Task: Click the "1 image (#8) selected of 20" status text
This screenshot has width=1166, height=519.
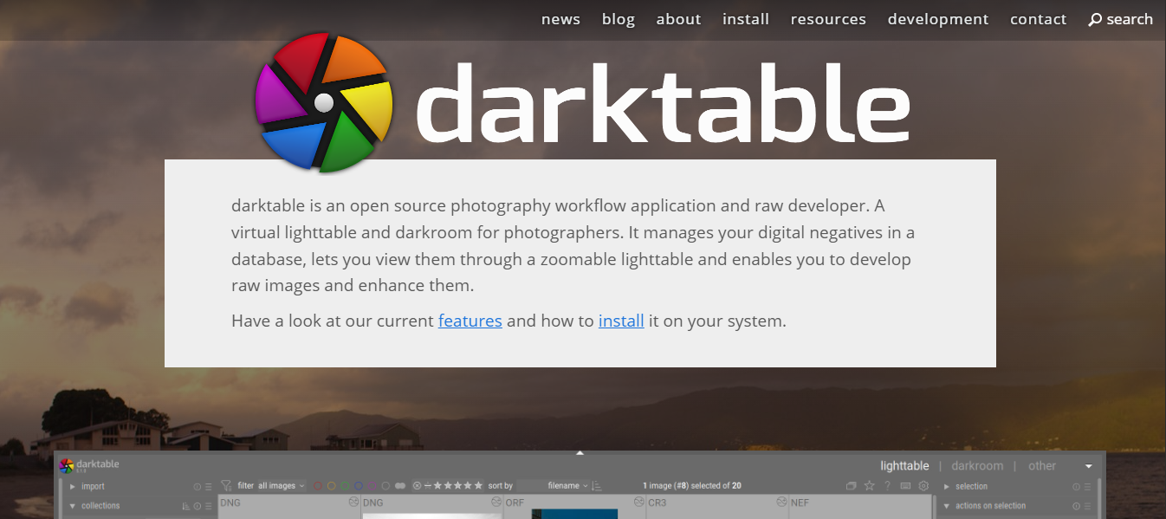Action: click(x=692, y=486)
